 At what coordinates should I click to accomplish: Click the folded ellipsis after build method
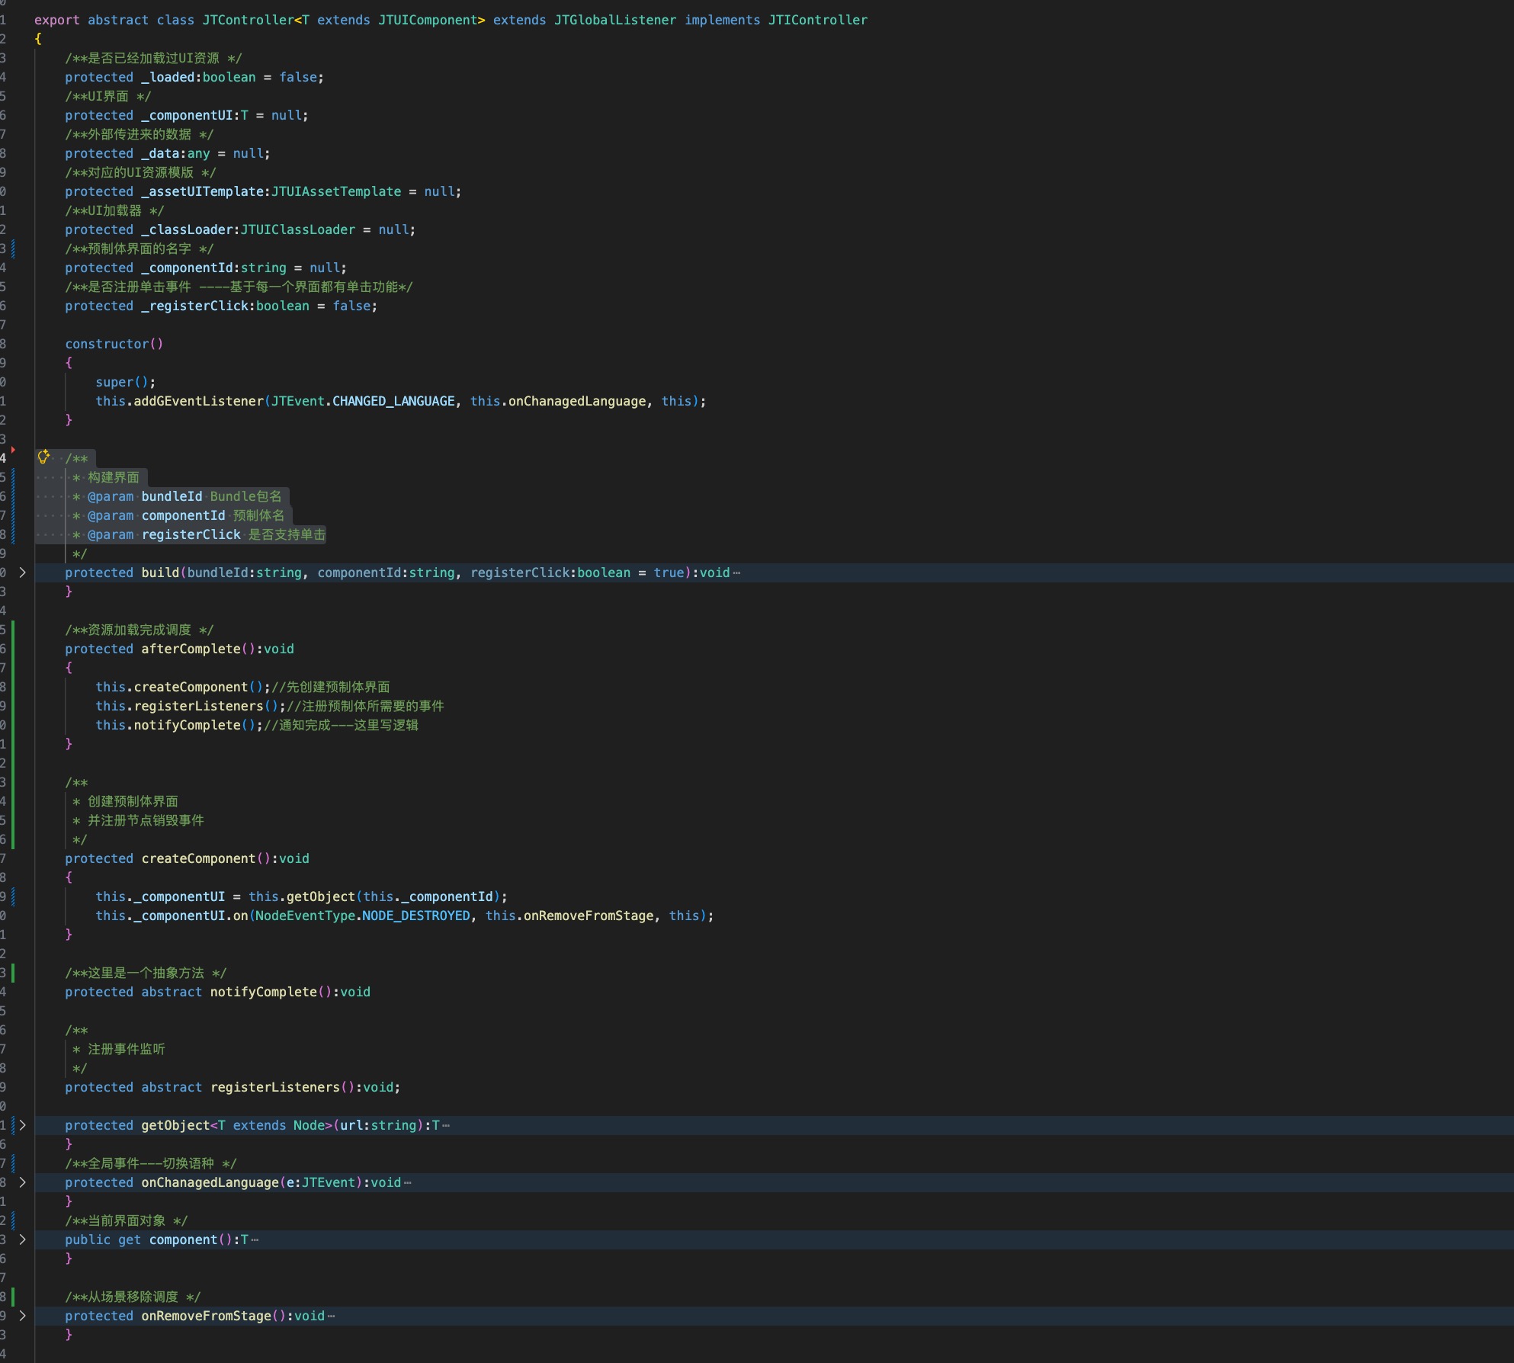[x=736, y=573]
